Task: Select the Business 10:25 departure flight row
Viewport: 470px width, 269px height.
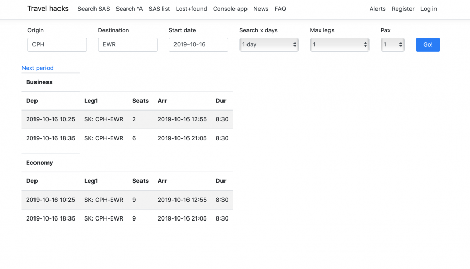Action: (x=127, y=119)
